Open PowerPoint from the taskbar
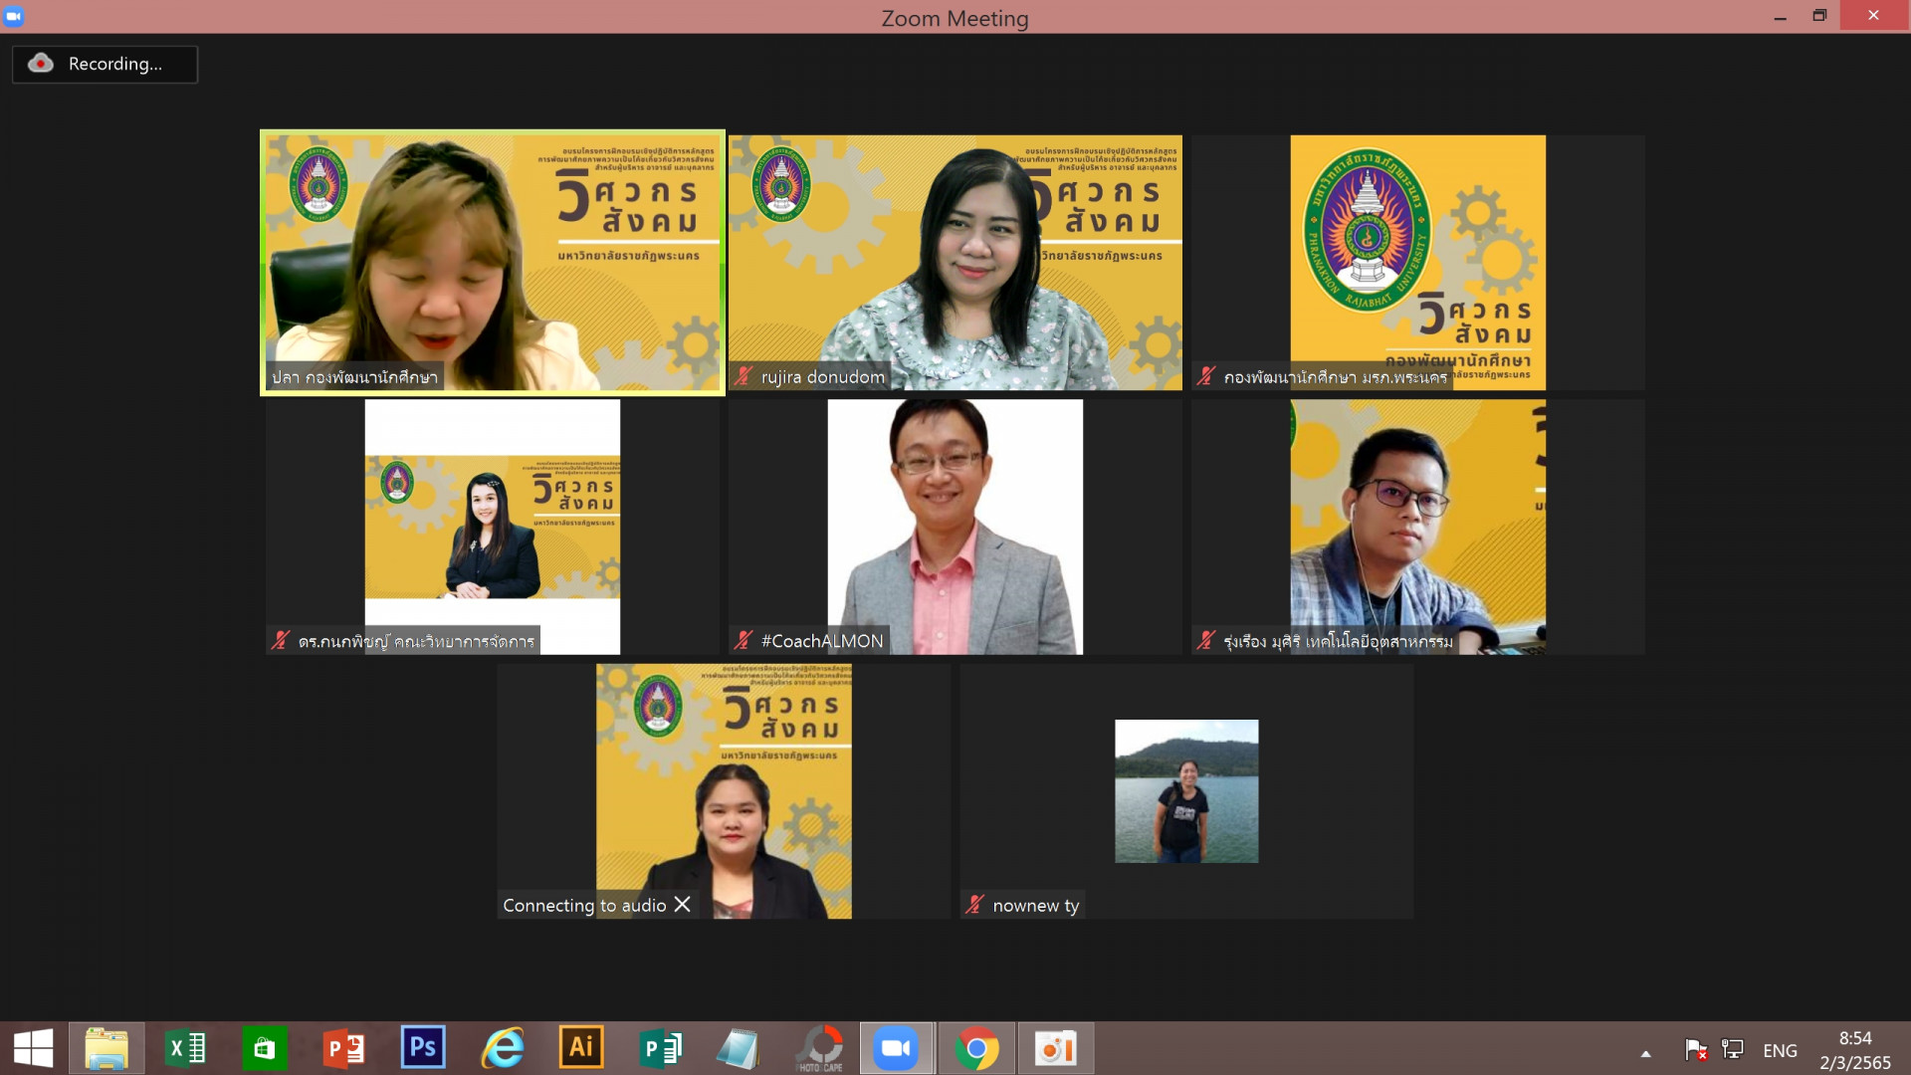The width and height of the screenshot is (1911, 1075). (x=343, y=1048)
